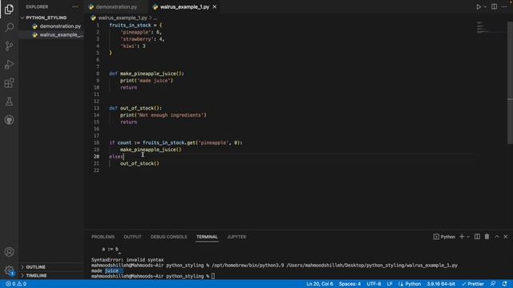Split the terminal
Image resolution: width=513 pixels, height=288 pixels.
point(478,237)
